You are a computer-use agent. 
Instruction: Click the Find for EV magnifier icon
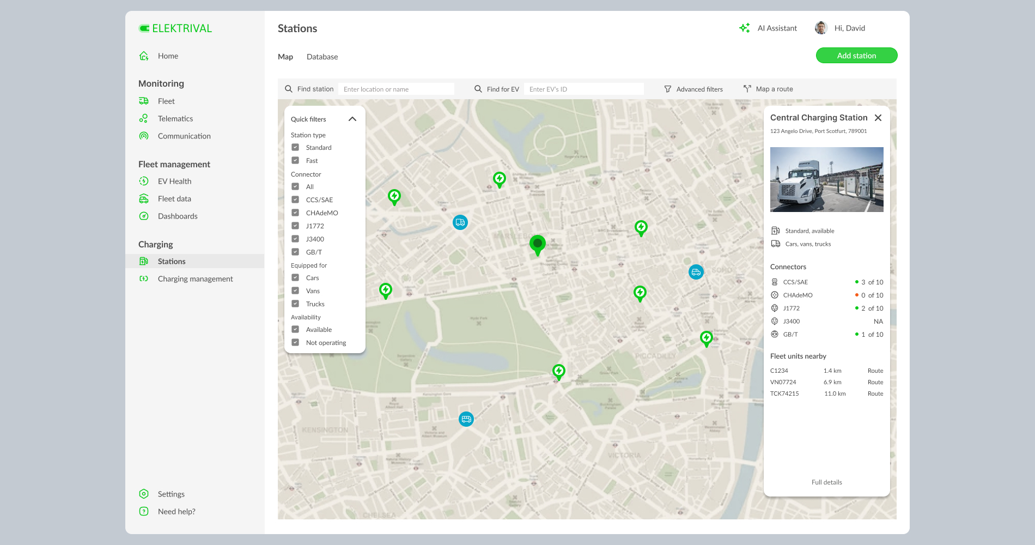click(478, 89)
